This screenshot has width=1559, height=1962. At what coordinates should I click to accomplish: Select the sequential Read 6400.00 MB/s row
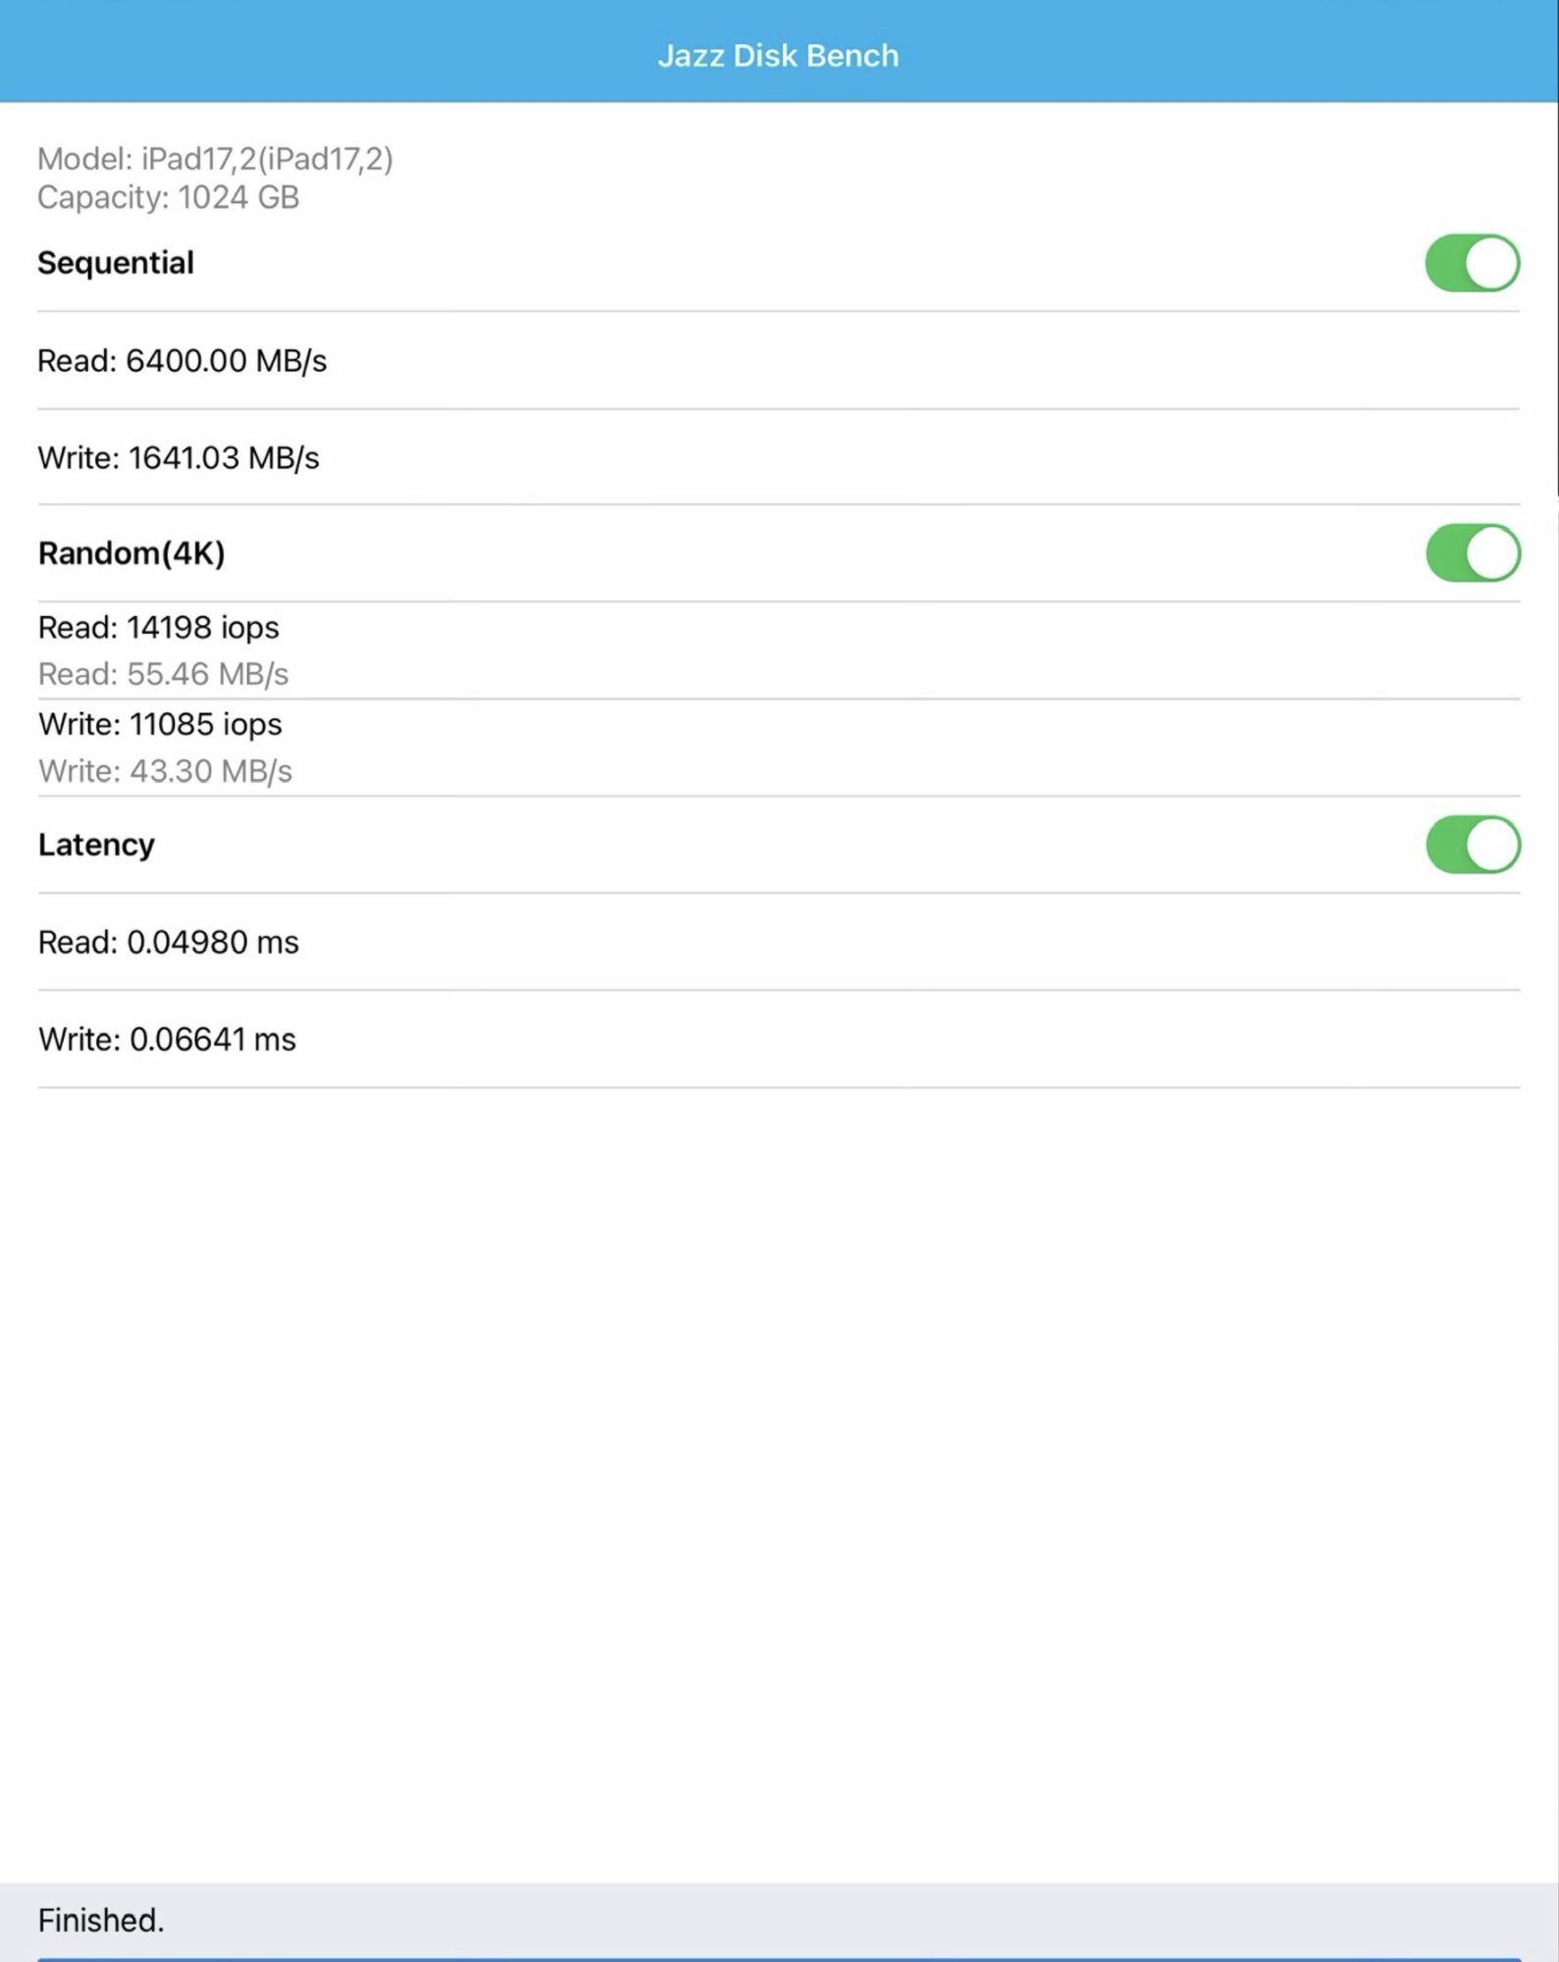click(182, 361)
